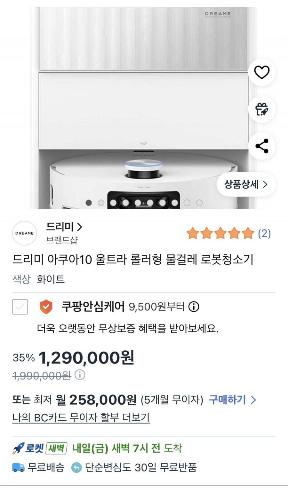Viewport: 288px width, 492px height.
Task: Tap the share icon
Action: point(261,146)
